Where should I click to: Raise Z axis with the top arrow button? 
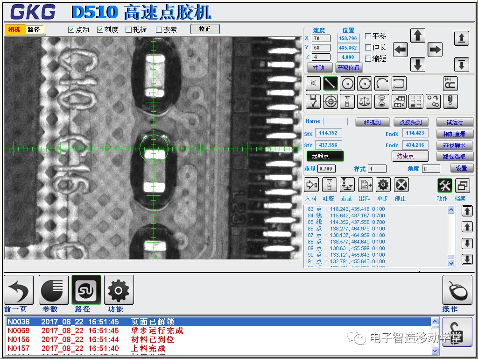pos(462,38)
